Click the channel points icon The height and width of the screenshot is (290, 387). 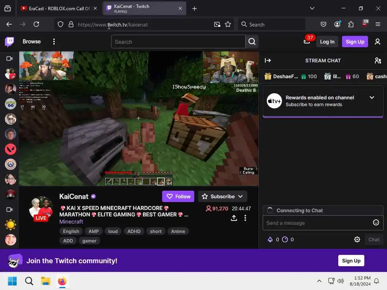tap(285, 239)
